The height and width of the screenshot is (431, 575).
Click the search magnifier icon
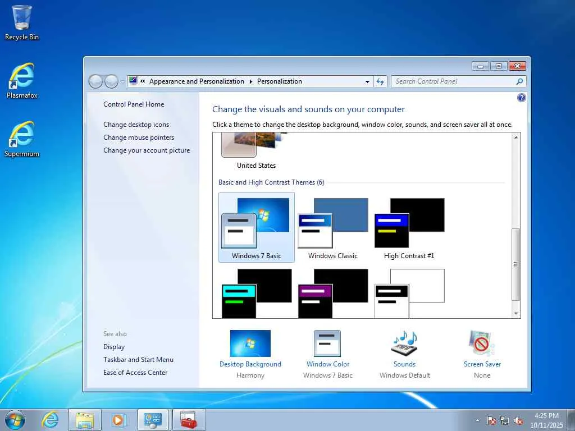(519, 81)
